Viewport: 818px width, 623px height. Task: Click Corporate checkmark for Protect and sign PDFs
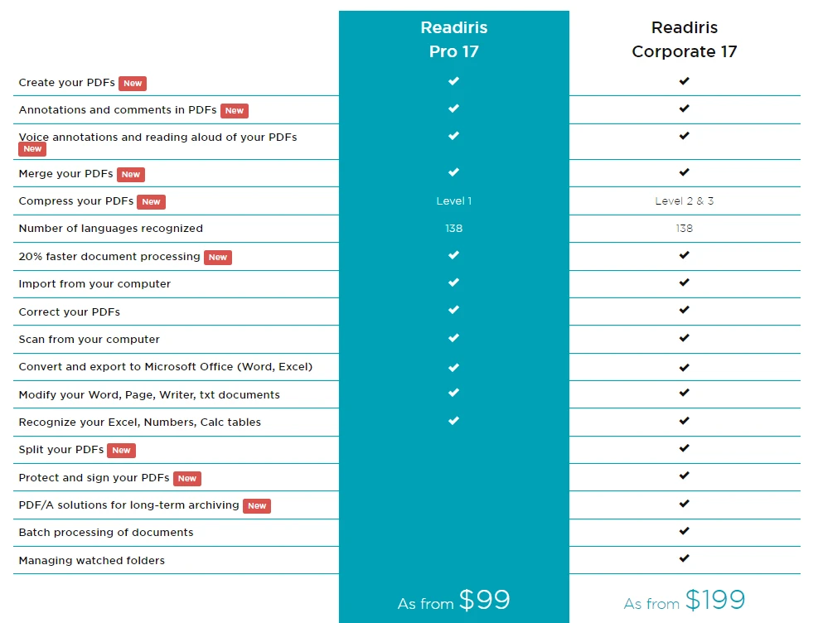[x=684, y=476]
